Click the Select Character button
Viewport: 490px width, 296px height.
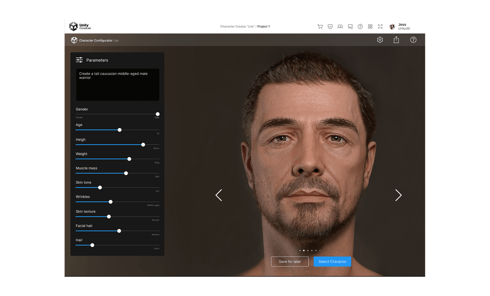(332, 261)
